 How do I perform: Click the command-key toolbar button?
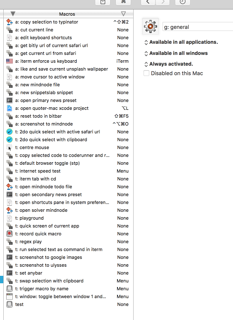pyautogui.click(x=123, y=2)
